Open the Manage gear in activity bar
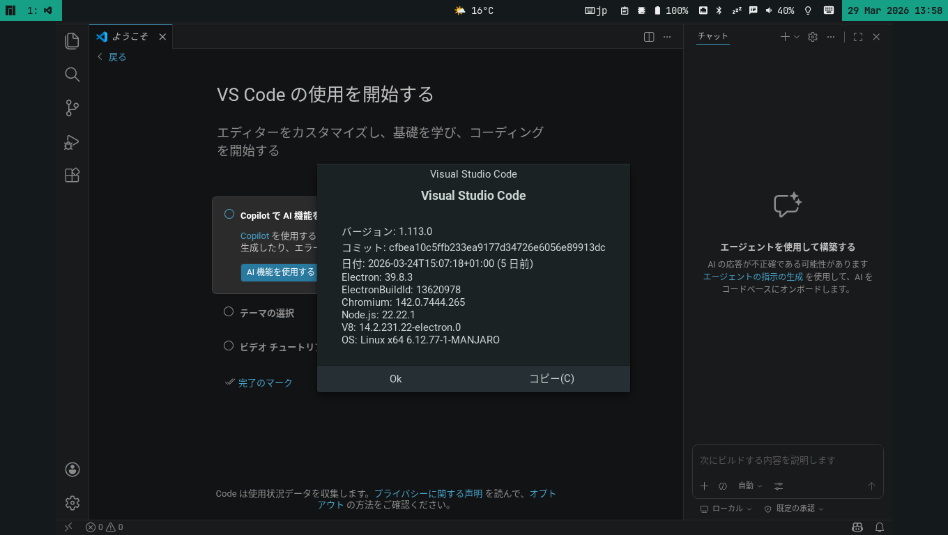This screenshot has height=535, width=948. point(72,503)
